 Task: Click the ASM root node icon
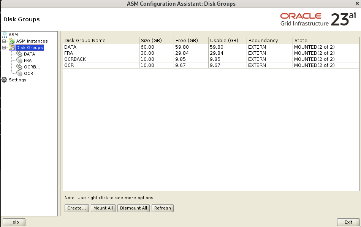(5, 35)
